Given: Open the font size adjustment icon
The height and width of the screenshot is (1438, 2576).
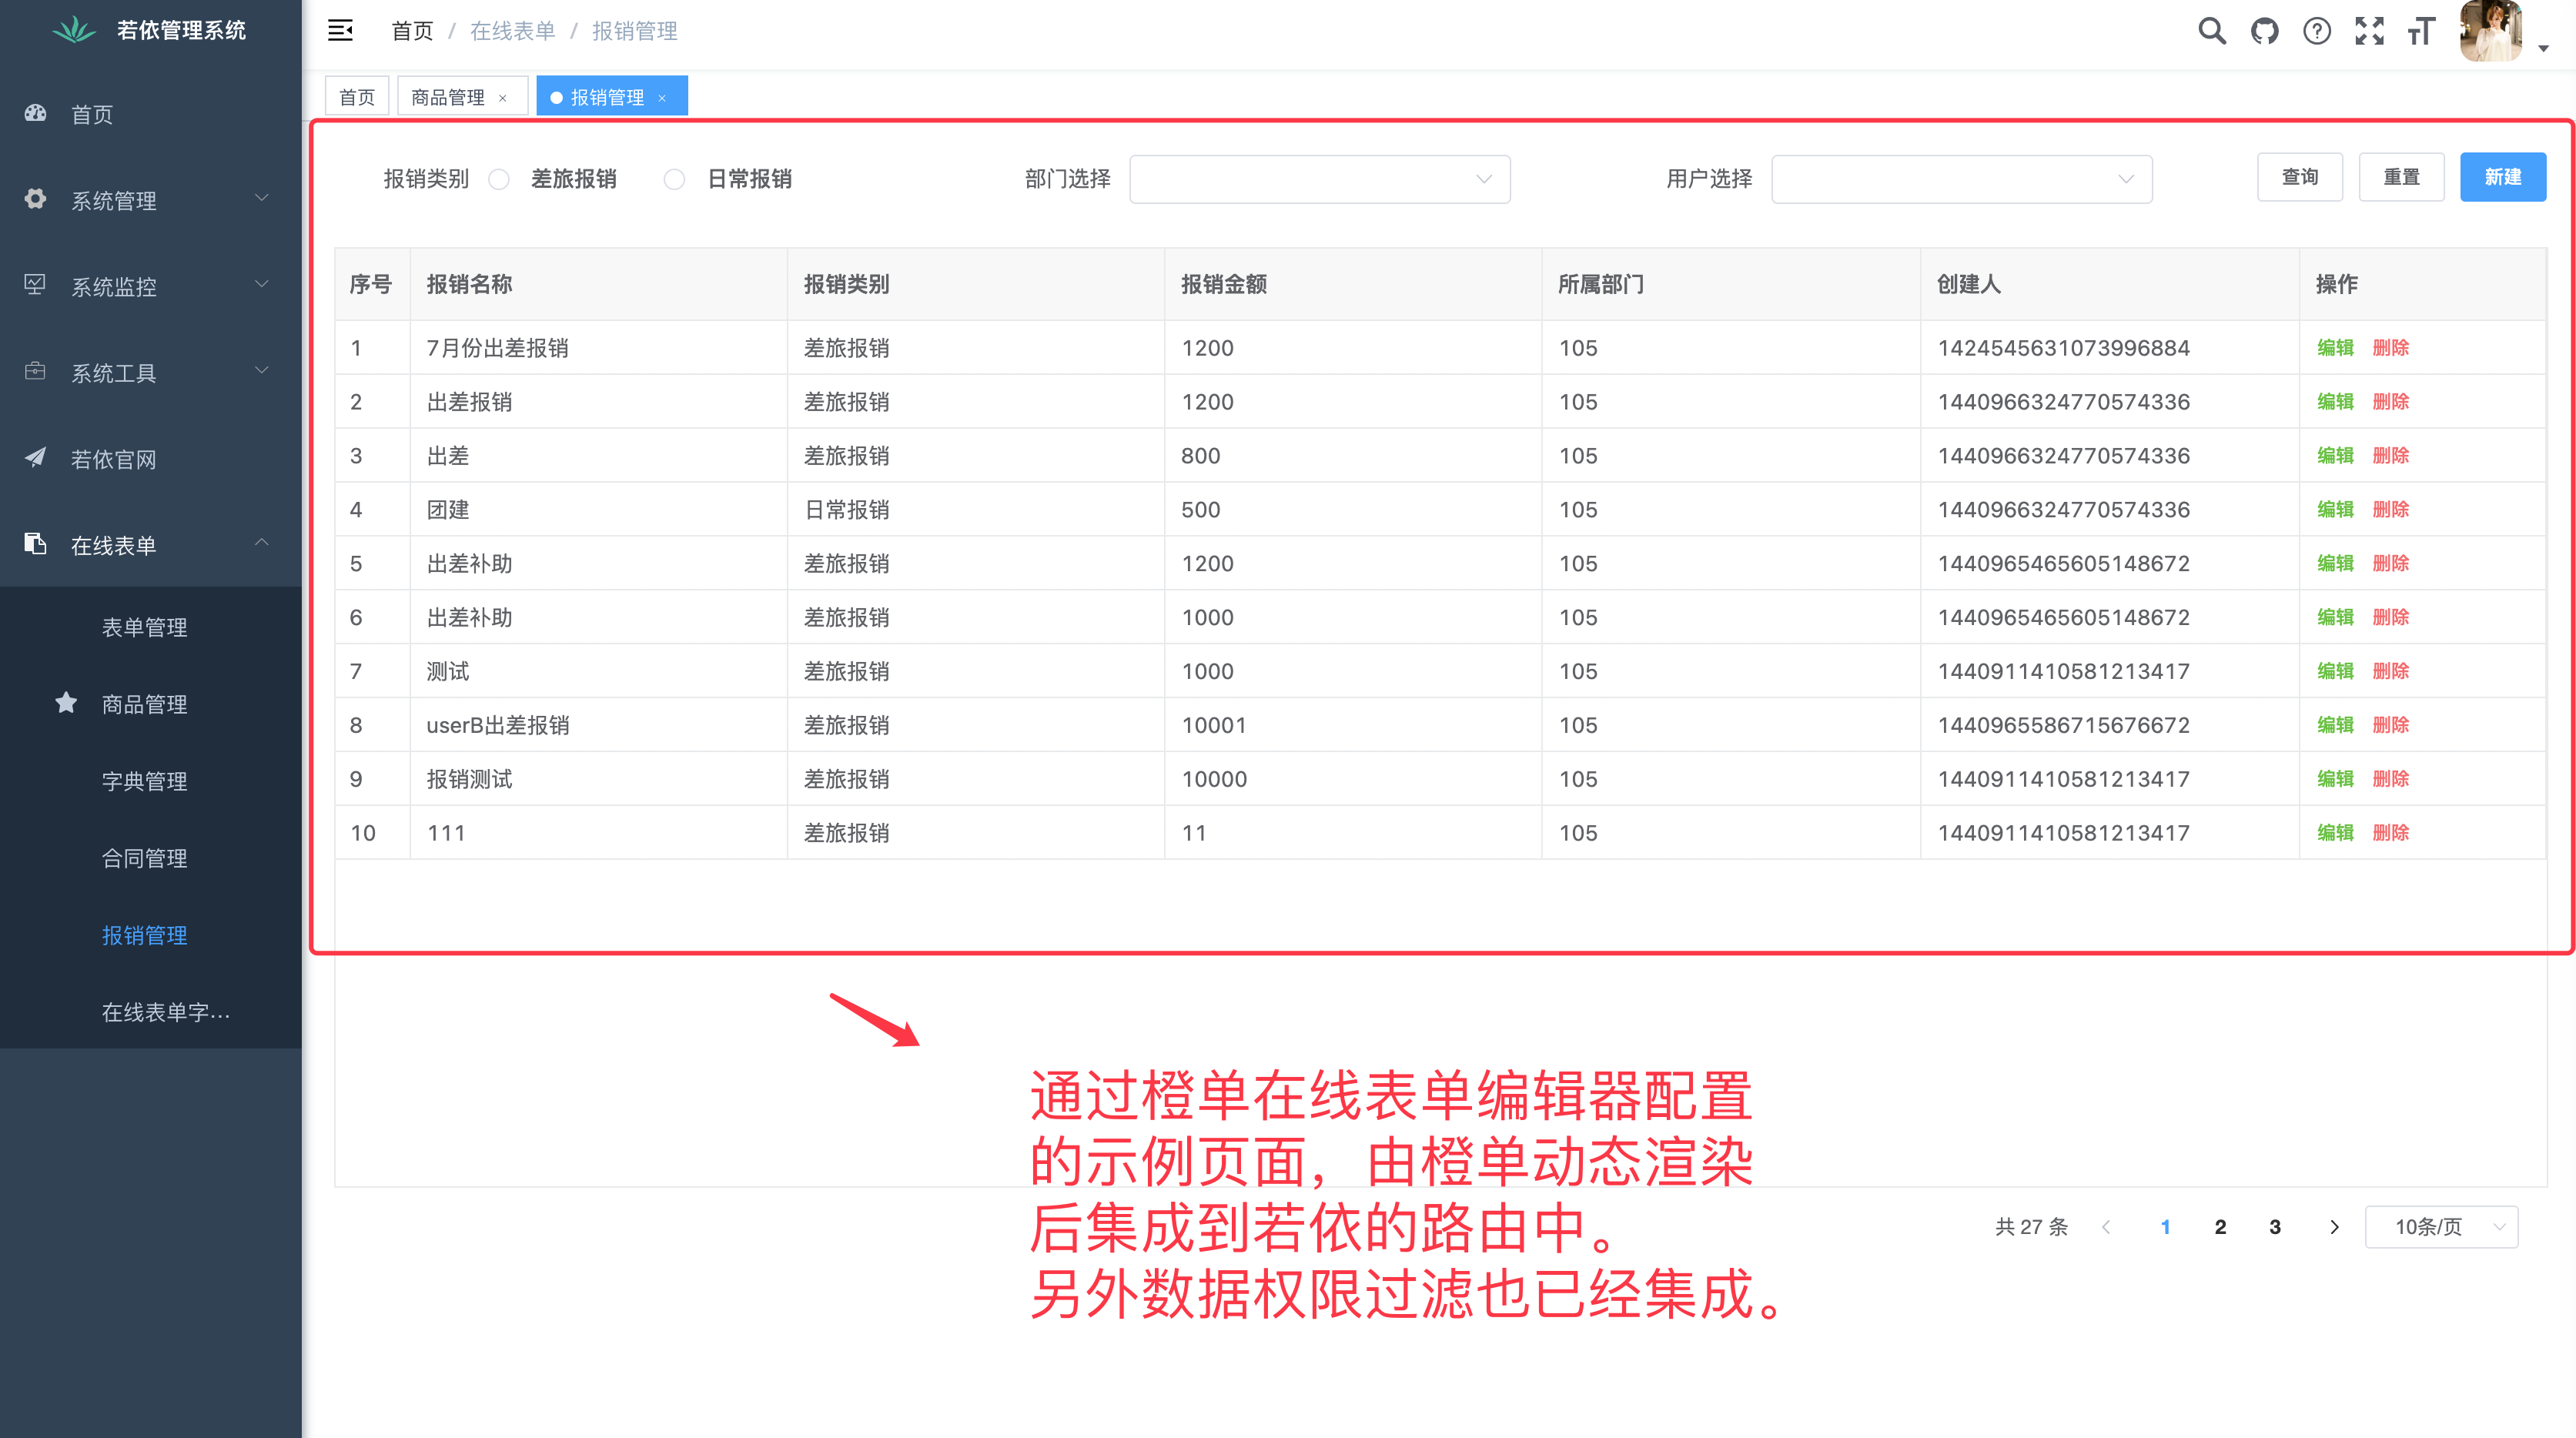Looking at the screenshot, I should coord(2421,31).
